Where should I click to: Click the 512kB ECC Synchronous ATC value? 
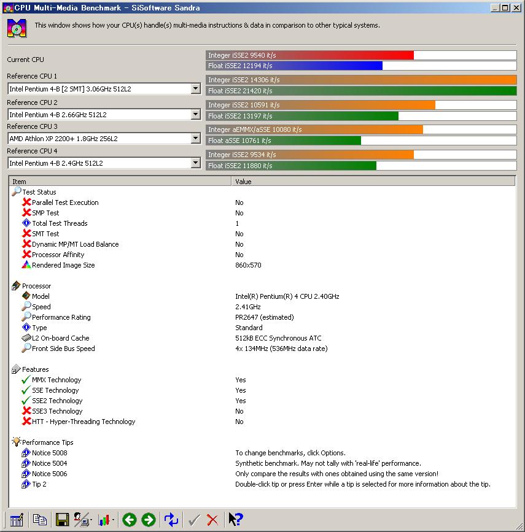(x=278, y=338)
